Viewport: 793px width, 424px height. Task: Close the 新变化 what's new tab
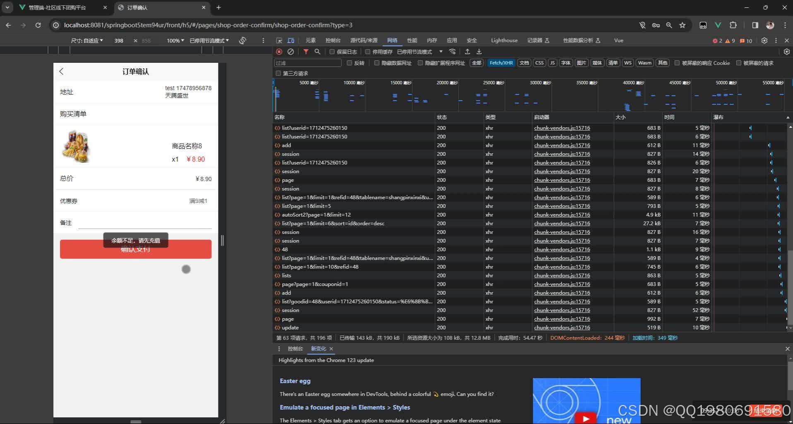(331, 349)
